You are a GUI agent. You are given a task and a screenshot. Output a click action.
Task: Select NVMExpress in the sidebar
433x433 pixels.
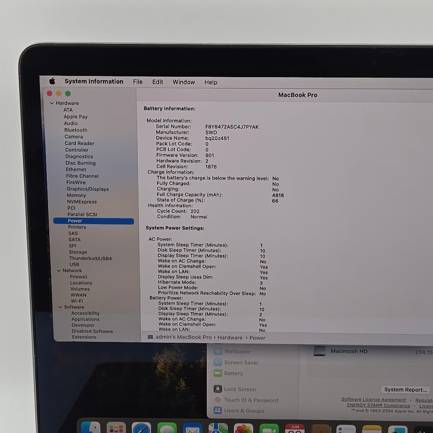[x=82, y=202]
